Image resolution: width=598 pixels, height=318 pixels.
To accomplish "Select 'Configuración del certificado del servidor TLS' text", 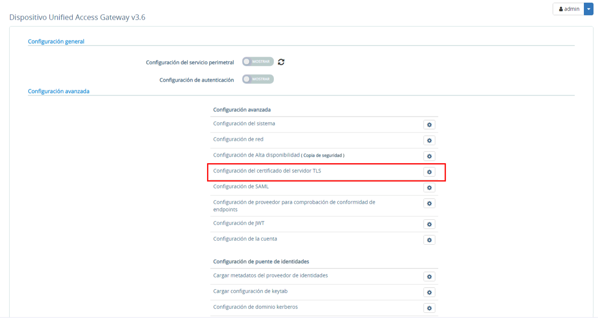I will click(267, 170).
